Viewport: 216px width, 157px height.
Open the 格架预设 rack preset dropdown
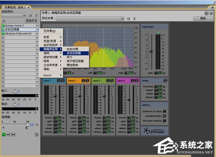(x=24, y=15)
